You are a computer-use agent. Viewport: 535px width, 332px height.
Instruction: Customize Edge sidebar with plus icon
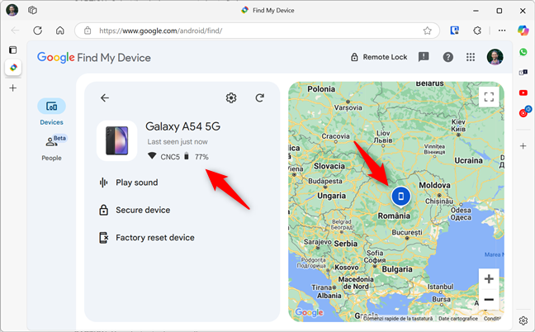click(523, 146)
